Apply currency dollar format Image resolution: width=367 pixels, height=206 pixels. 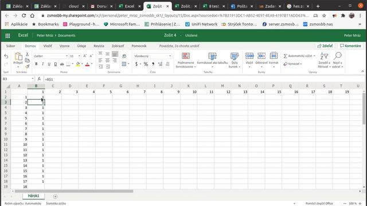136,64
